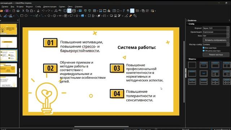Choose the diamond basic shapes tool
Image resolution: width=231 pixels, height=130 pixels.
[49, 16]
